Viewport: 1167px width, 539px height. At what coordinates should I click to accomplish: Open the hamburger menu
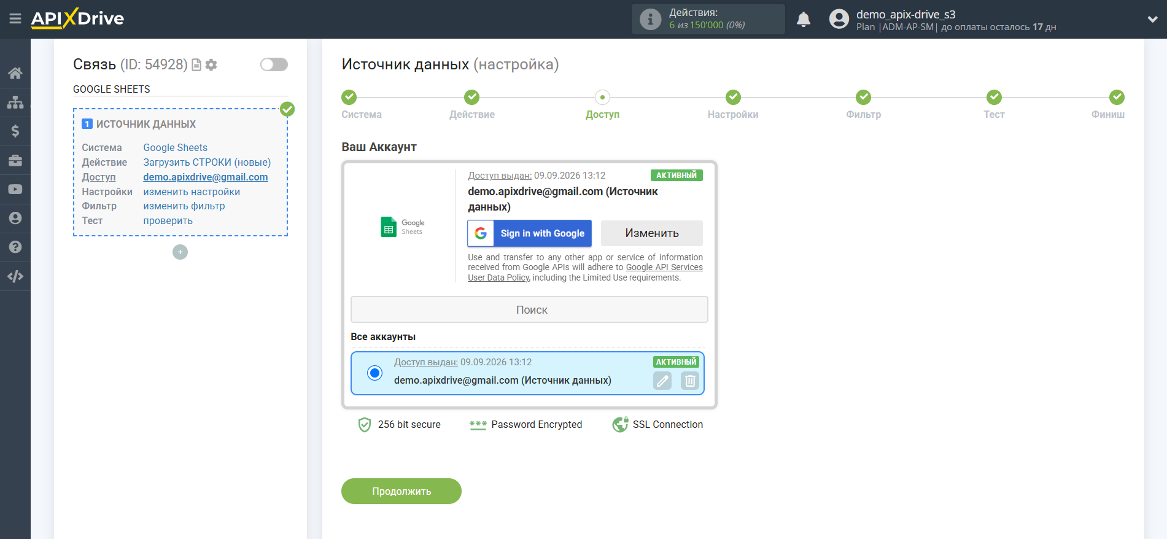point(15,19)
